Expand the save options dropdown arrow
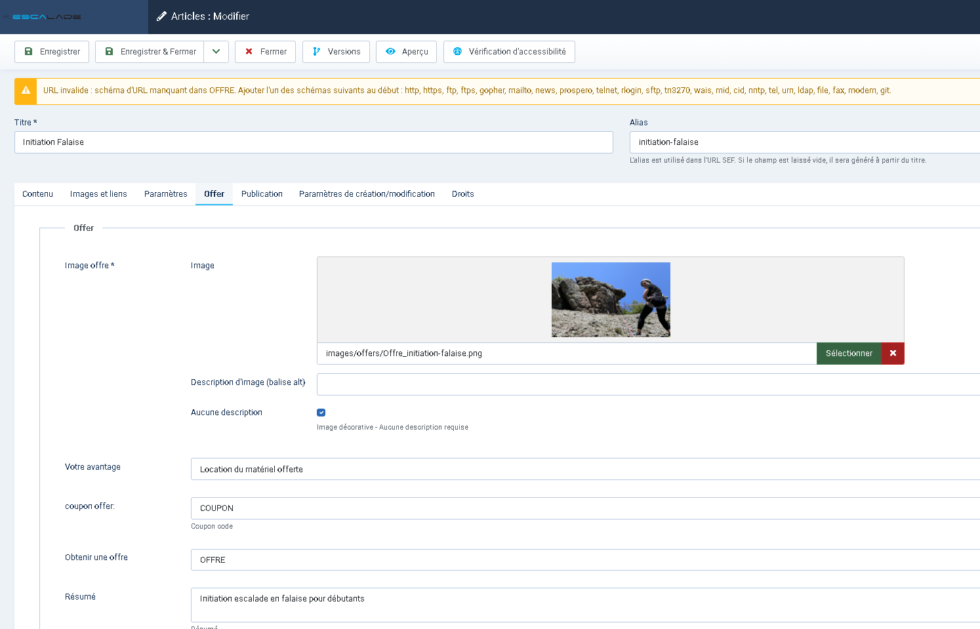The image size is (980, 629). tap(216, 52)
